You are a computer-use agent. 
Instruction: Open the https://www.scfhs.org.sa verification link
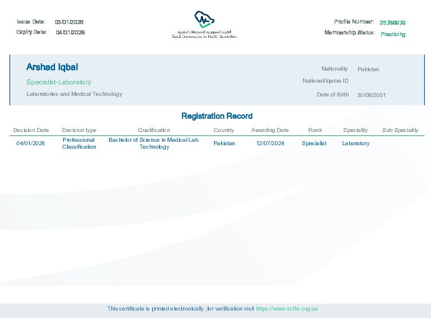pyautogui.click(x=287, y=309)
